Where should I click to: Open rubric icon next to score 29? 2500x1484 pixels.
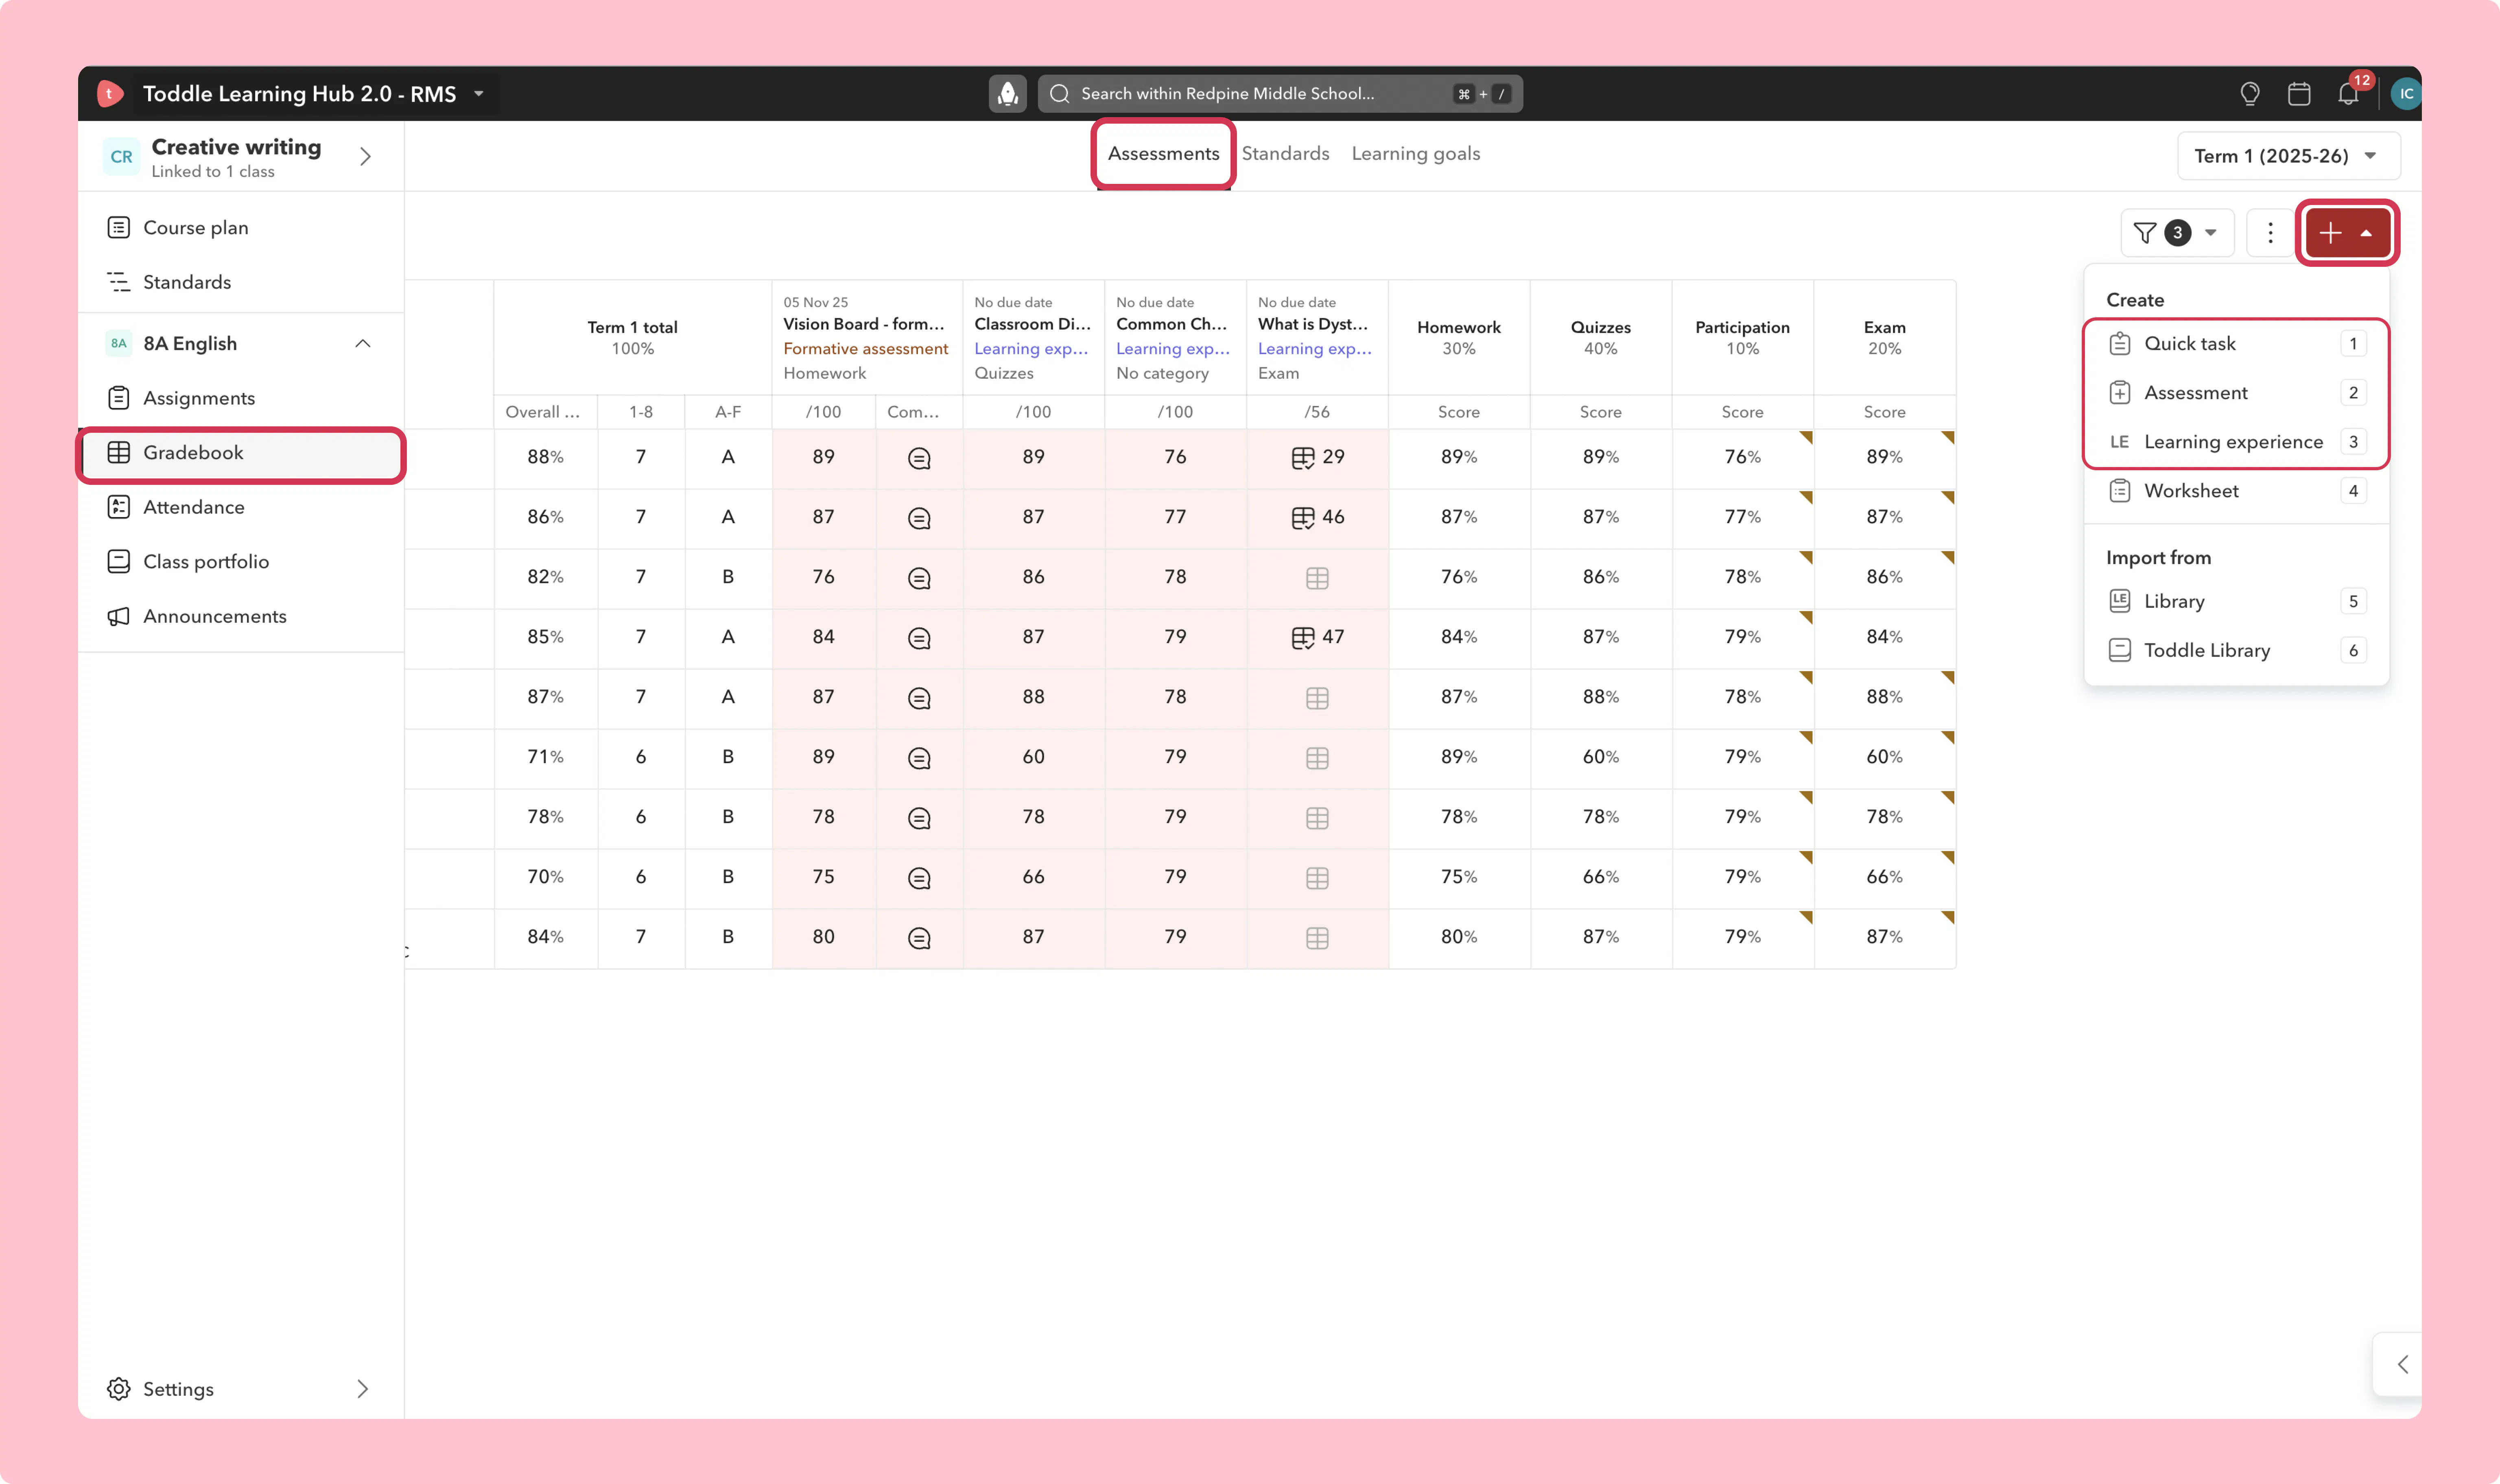1302,458
